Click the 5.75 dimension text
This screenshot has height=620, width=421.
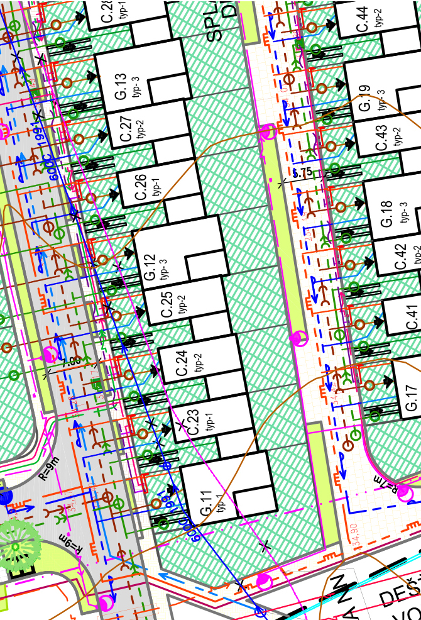pyautogui.click(x=302, y=172)
